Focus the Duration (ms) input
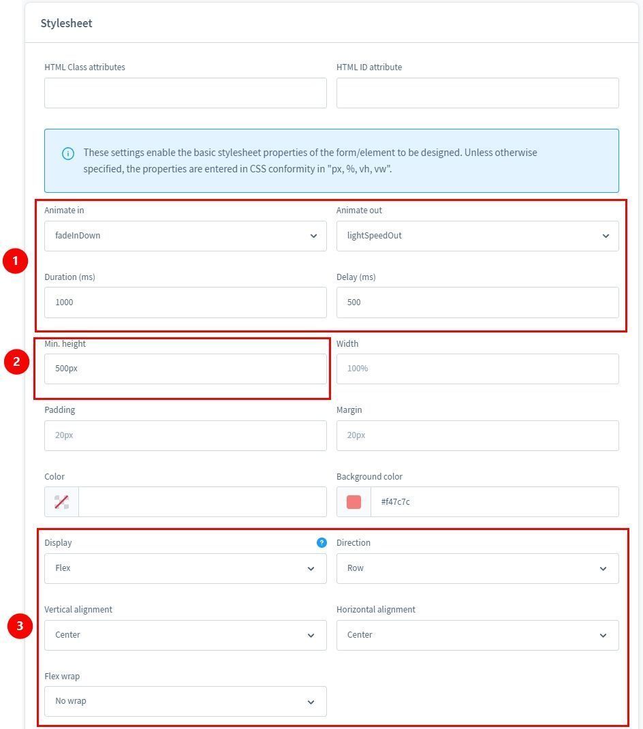The height and width of the screenshot is (729, 643). pyautogui.click(x=185, y=303)
